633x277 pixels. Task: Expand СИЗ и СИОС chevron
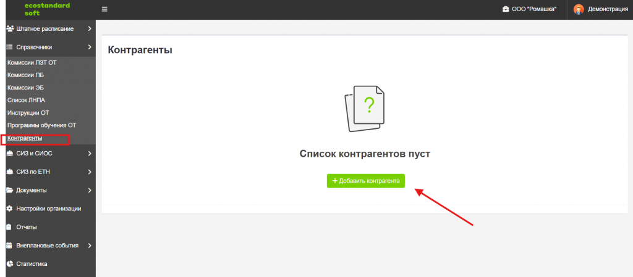[x=90, y=154]
